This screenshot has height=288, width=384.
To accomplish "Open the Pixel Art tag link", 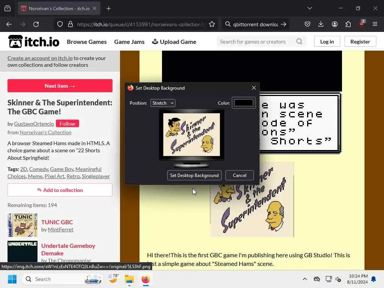I will [x=54, y=176].
